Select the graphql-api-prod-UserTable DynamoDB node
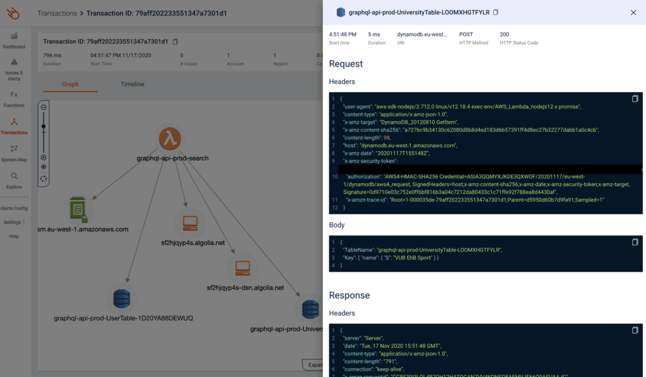646x377 pixels. 122,299
